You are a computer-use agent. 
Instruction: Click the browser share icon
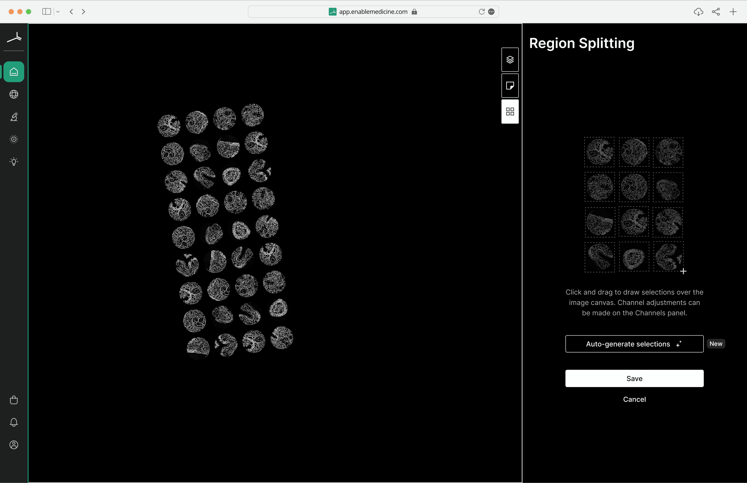tap(716, 12)
